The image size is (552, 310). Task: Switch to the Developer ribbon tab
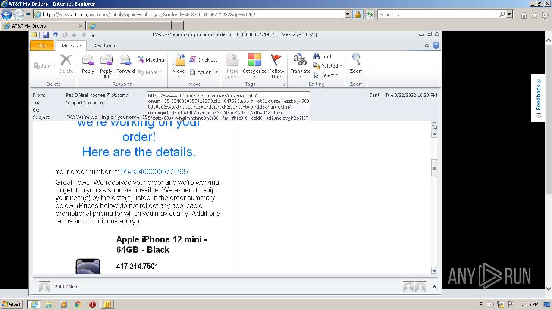point(104,46)
